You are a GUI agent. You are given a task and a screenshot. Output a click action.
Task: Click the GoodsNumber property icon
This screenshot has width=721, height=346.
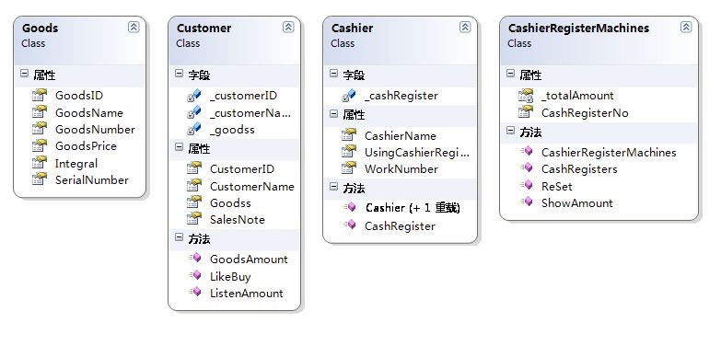click(x=40, y=129)
